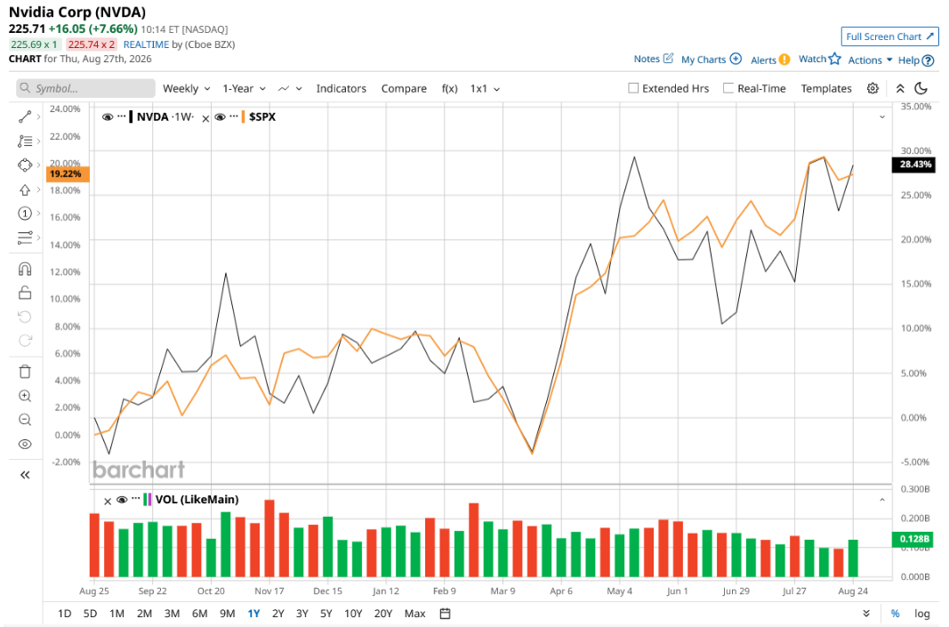
Task: Select the 6M time range
Action: [x=200, y=613]
